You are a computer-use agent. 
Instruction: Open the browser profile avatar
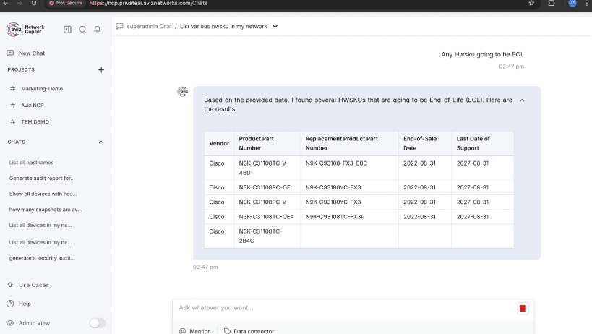coord(572,3)
